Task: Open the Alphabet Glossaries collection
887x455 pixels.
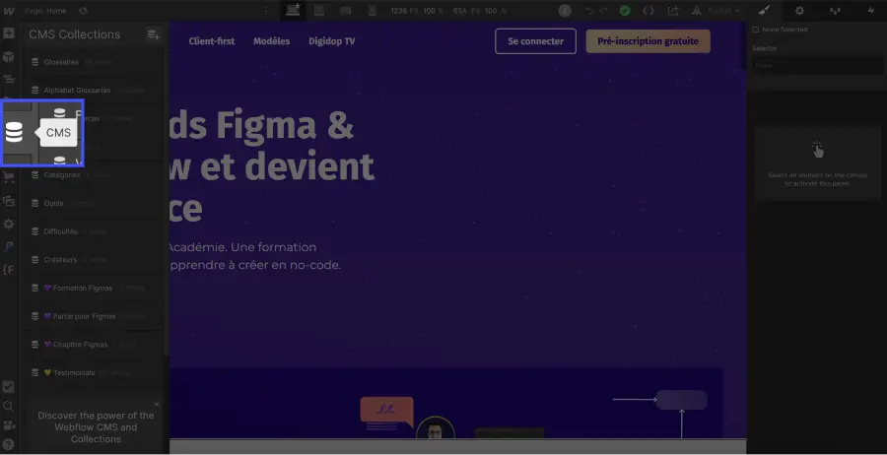Action: point(94,91)
